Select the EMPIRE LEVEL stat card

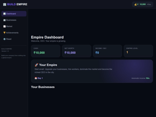138,51
